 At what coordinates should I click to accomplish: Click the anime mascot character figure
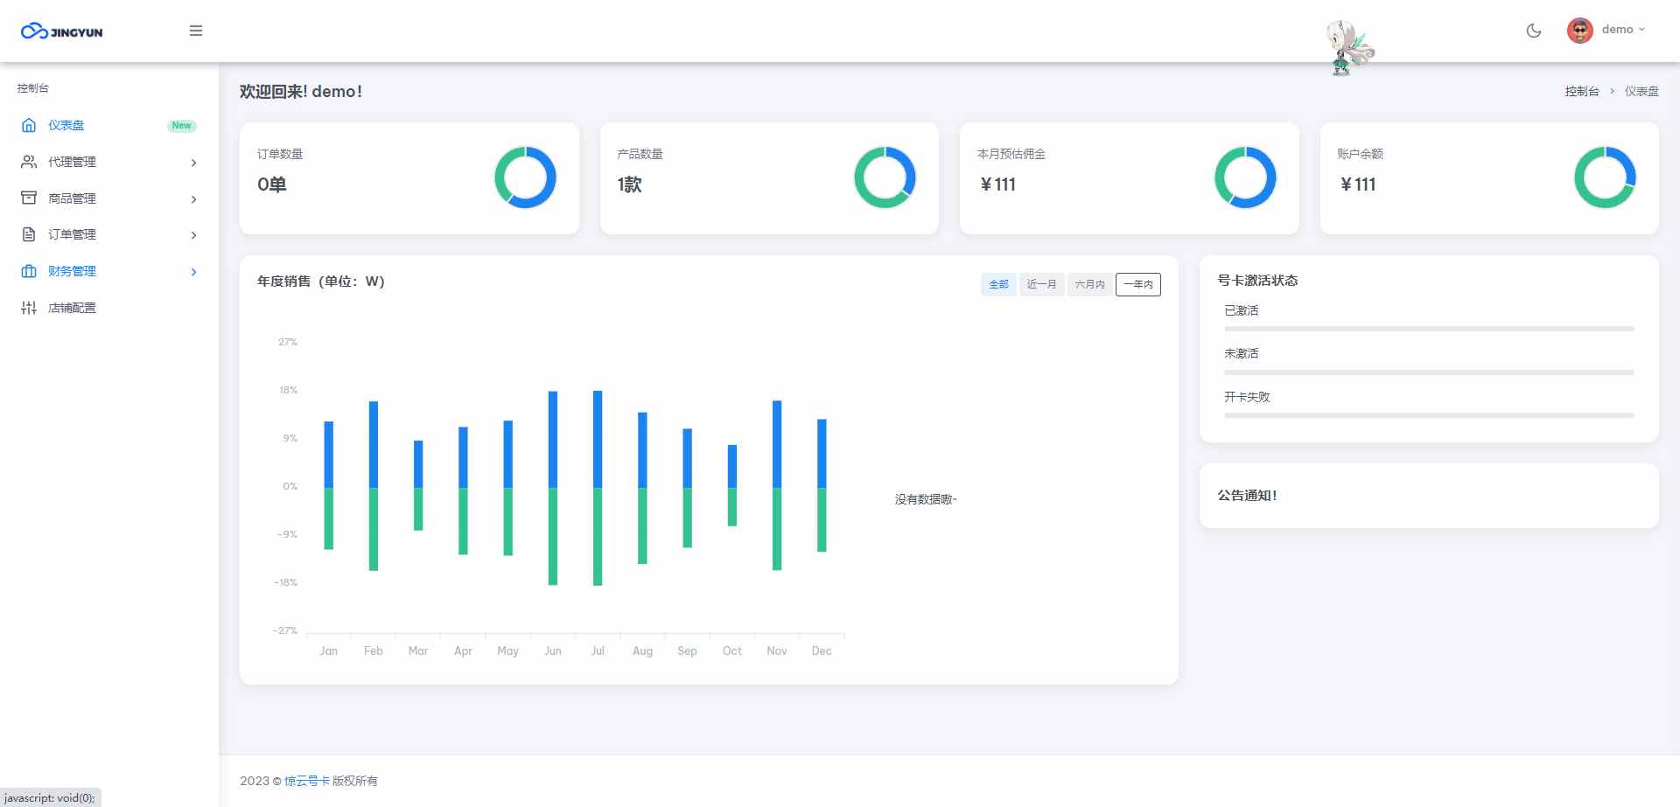click(1348, 48)
